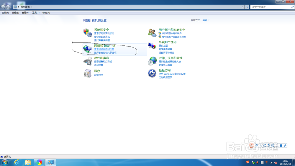Click the Sogou input tray icon
Viewport: 295px width, 166px height.
248,162
